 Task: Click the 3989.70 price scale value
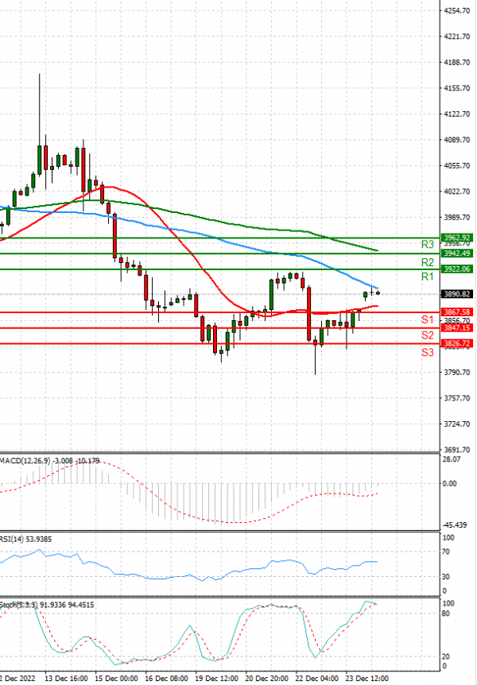(456, 217)
